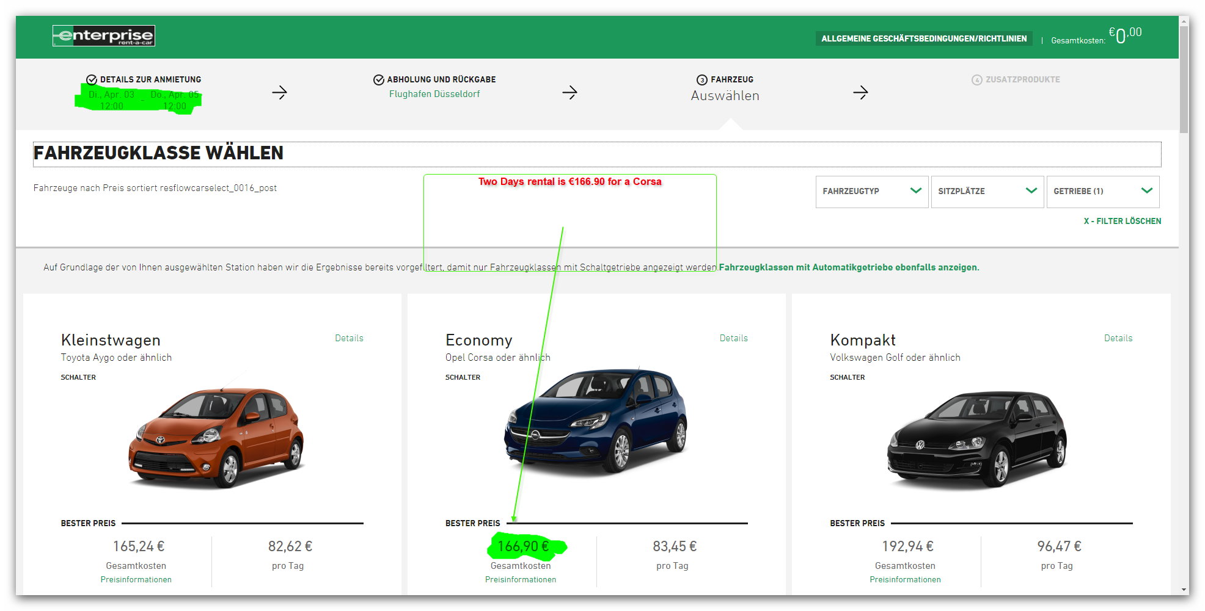1205x611 pixels.
Task: Open Details for Kleinstwagen class
Action: tap(349, 338)
